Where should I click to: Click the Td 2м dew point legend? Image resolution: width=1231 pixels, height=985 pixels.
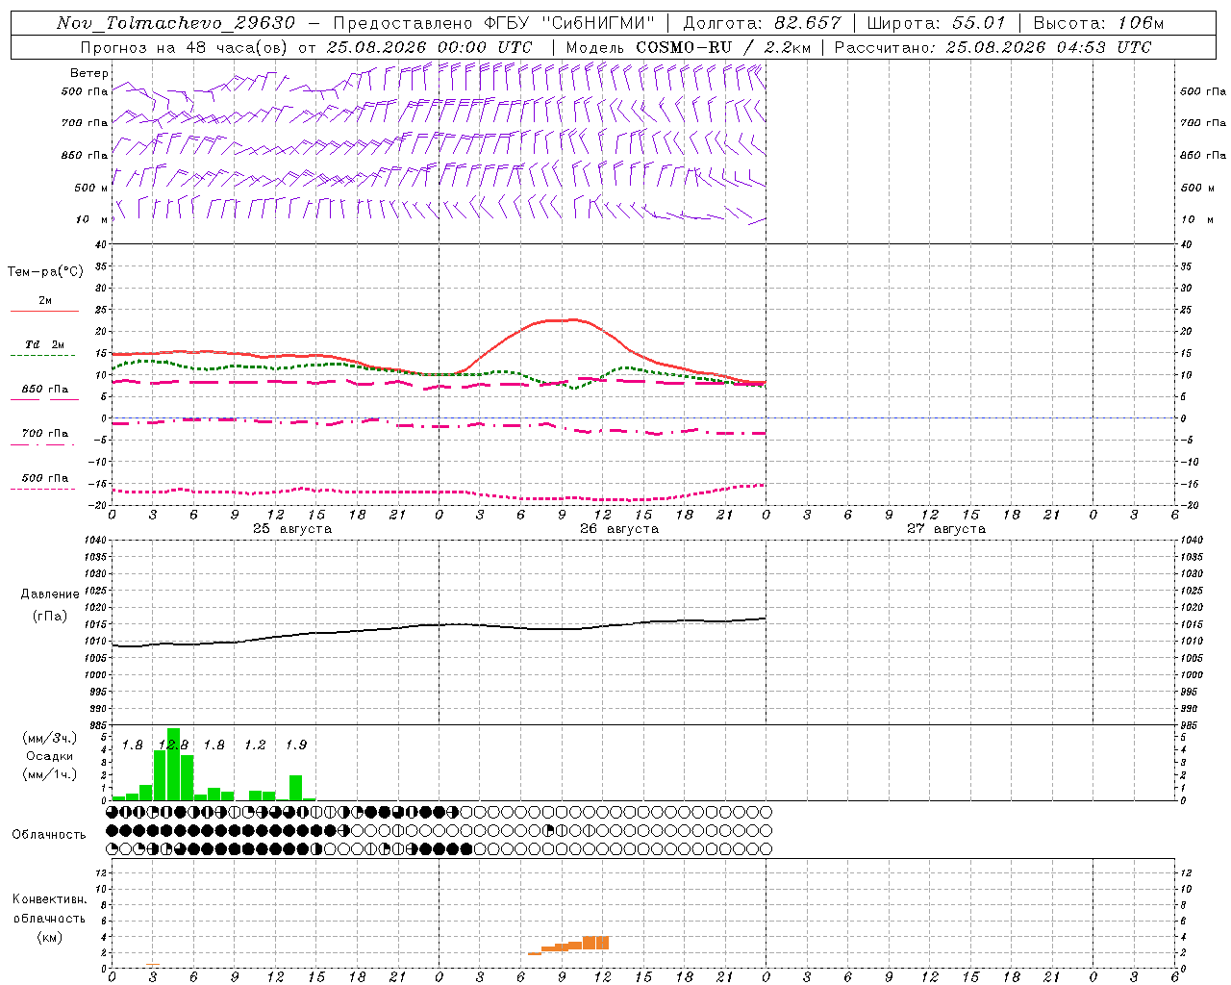point(44,344)
